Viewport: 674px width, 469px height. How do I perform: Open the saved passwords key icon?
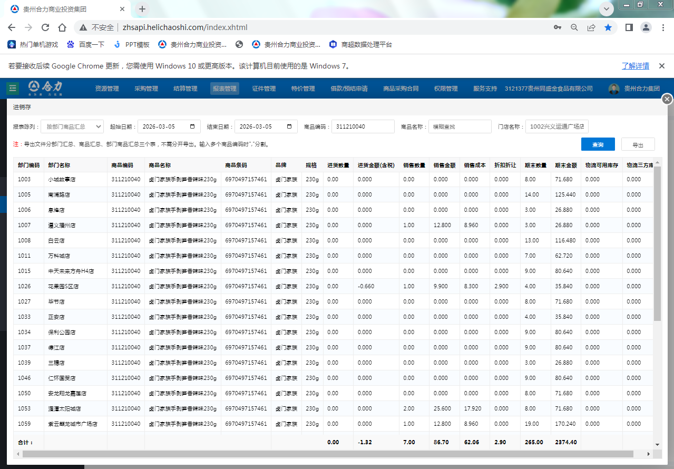558,27
